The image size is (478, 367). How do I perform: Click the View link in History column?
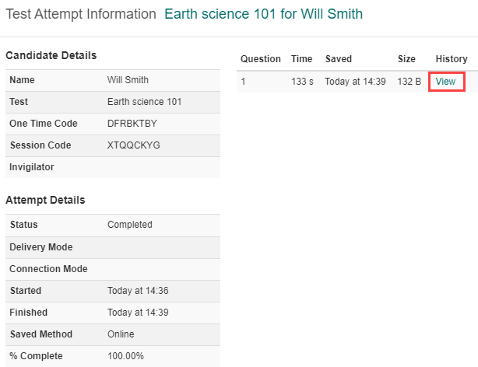tap(445, 81)
